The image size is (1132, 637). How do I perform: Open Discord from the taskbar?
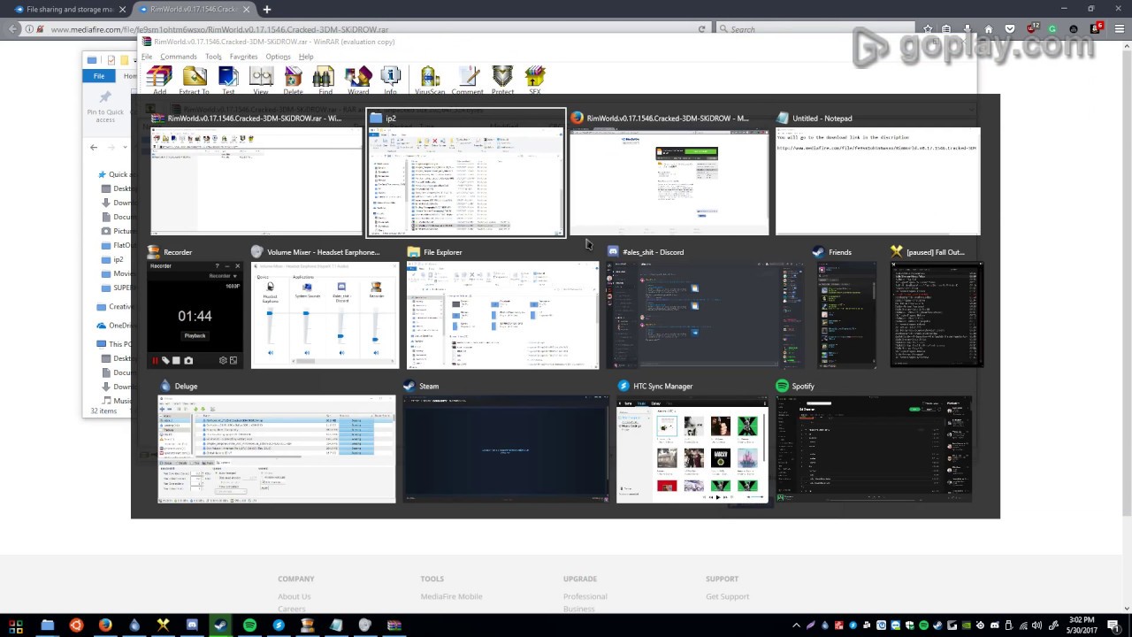(x=192, y=625)
